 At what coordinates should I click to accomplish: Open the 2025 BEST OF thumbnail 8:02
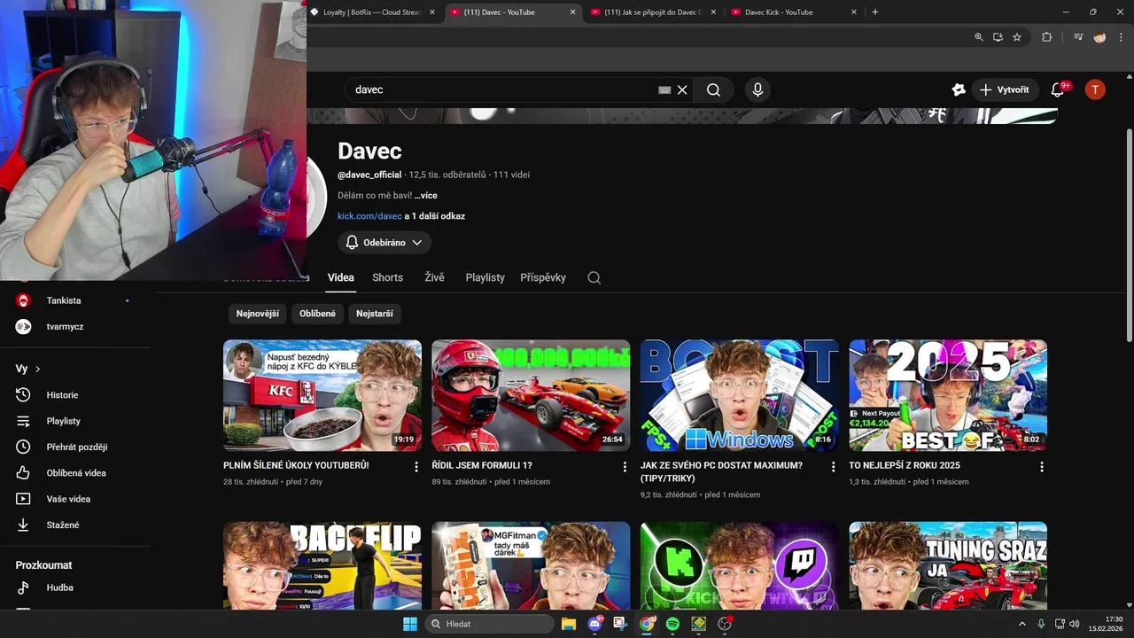pos(948,395)
